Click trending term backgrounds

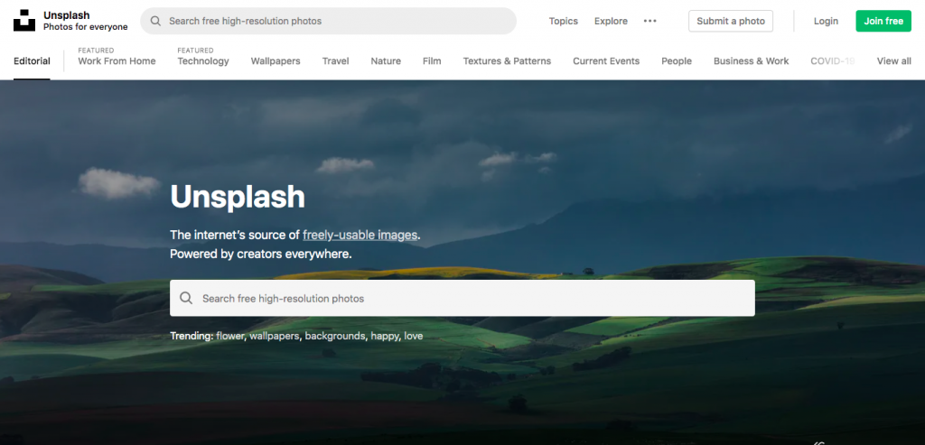point(335,336)
